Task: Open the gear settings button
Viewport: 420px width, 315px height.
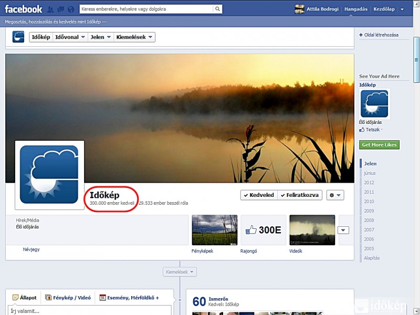Action: tap(335, 195)
